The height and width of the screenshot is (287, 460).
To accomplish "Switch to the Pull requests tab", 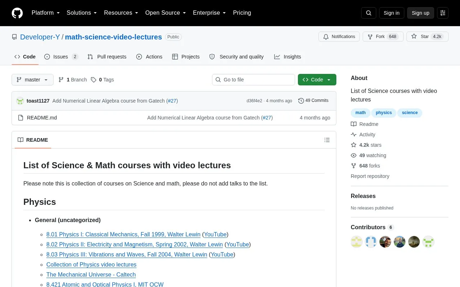I will pyautogui.click(x=107, y=57).
